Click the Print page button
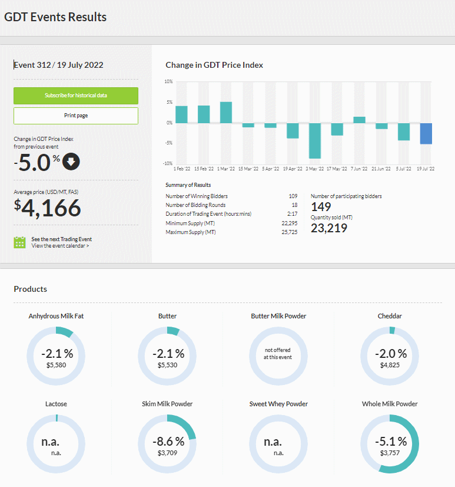 (x=76, y=116)
